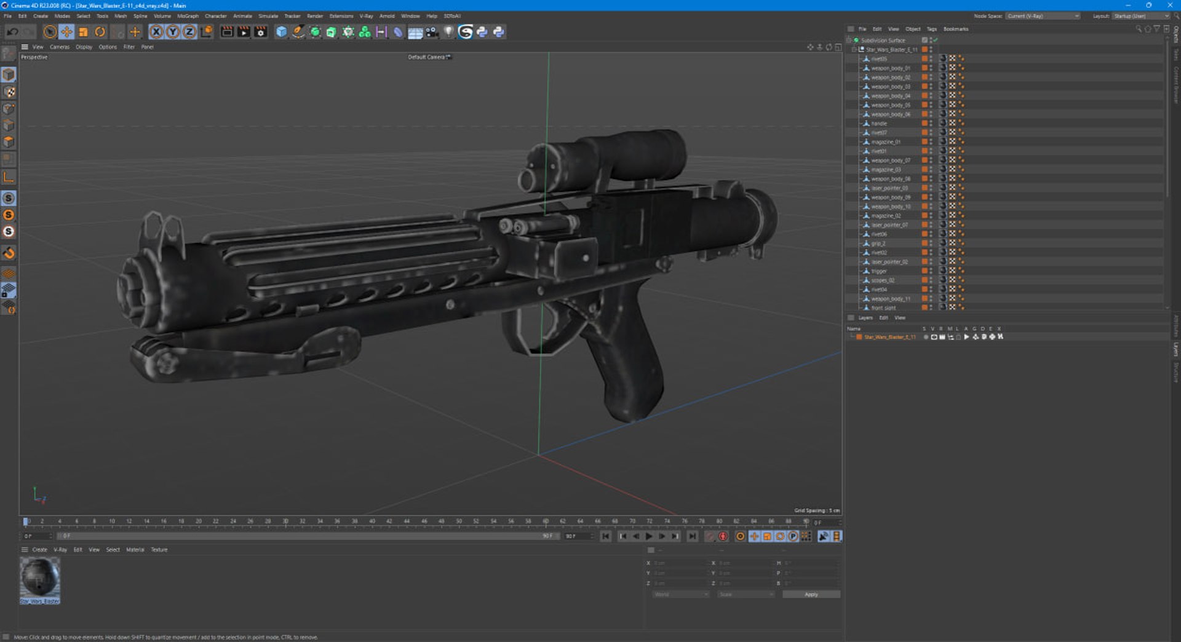The height and width of the screenshot is (642, 1181).
Task: Click frame 40 on the timeline ruler
Action: (372, 521)
